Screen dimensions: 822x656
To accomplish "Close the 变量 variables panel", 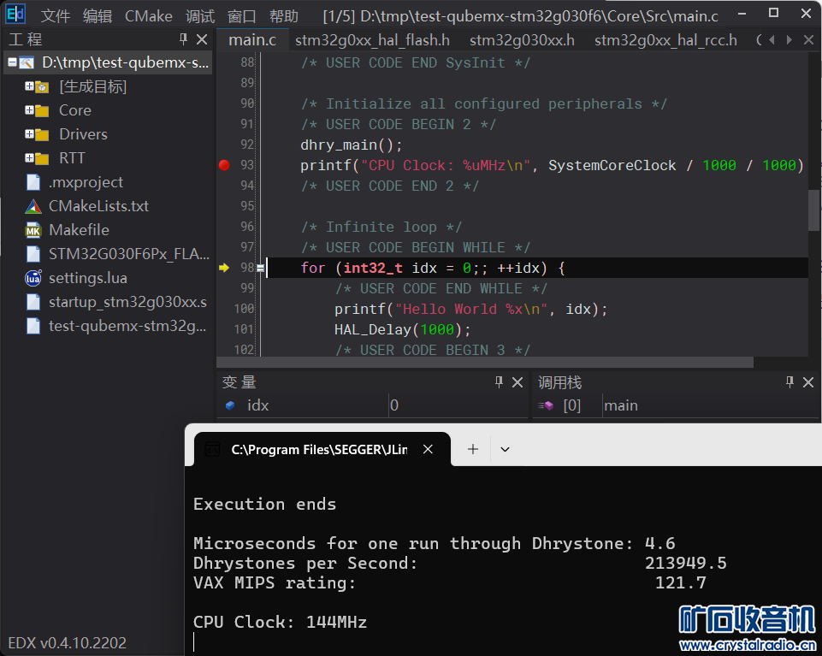I will (x=517, y=382).
